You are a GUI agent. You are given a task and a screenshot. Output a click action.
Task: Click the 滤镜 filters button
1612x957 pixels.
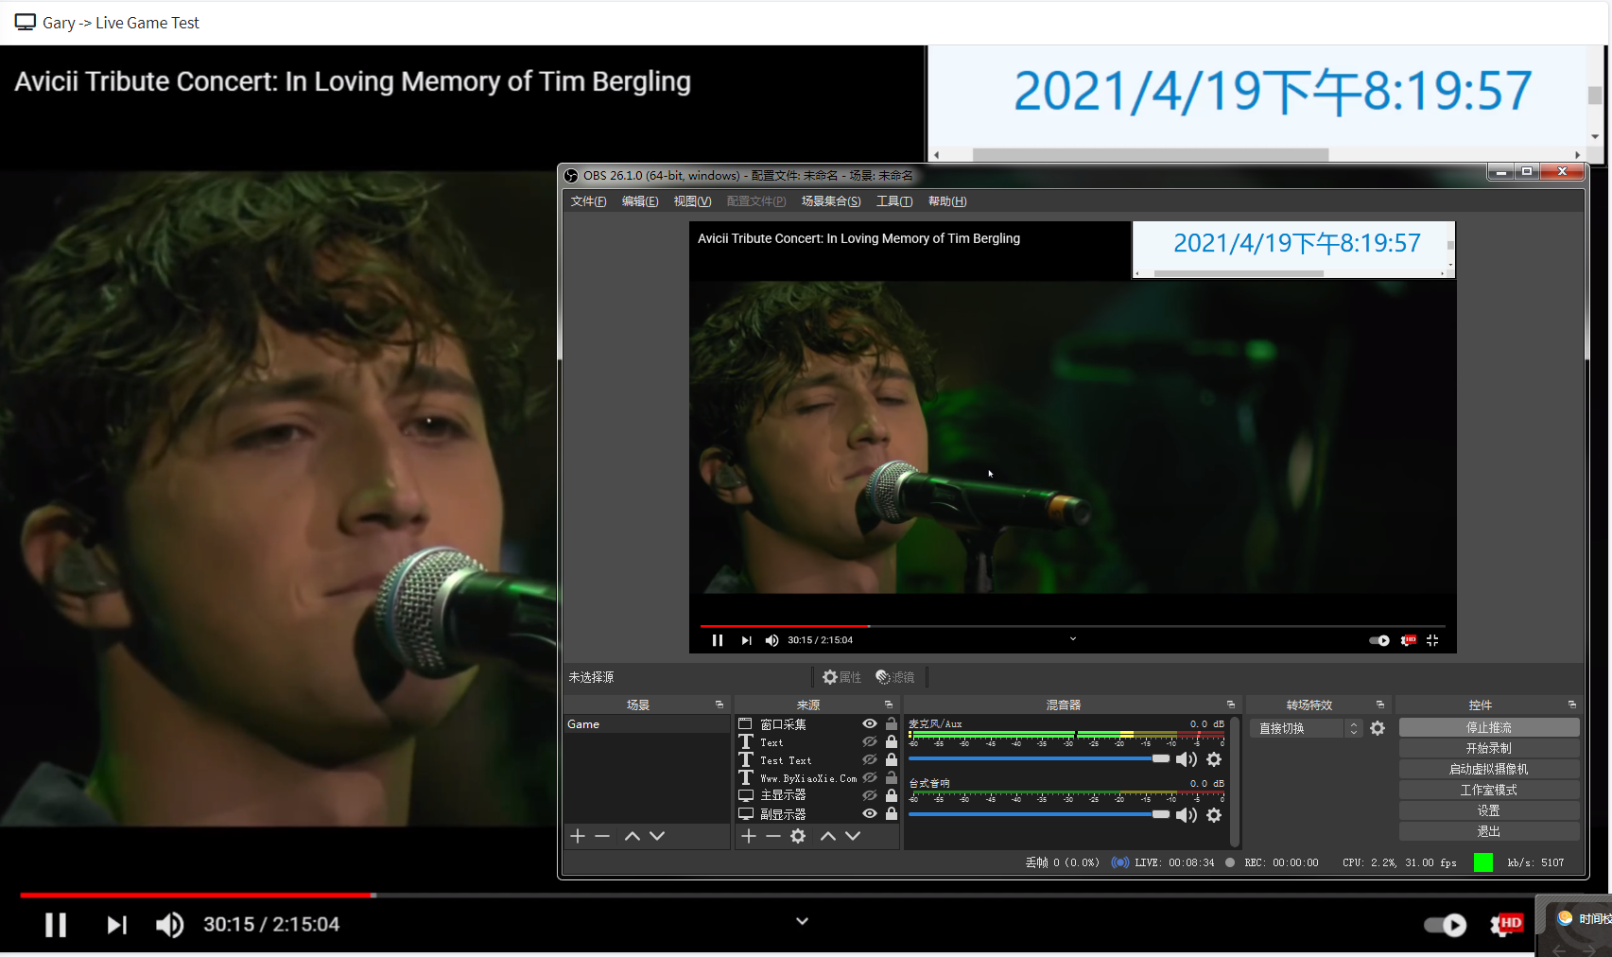[895, 677]
